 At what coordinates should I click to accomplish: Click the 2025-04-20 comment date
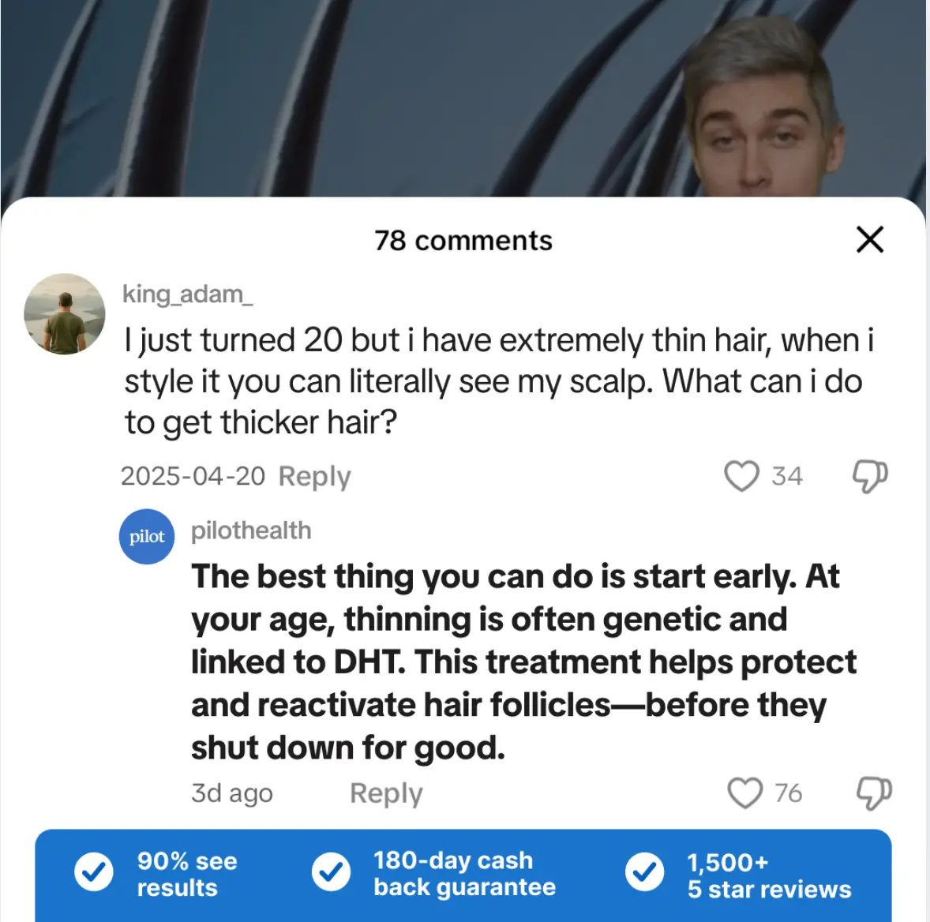tap(193, 476)
